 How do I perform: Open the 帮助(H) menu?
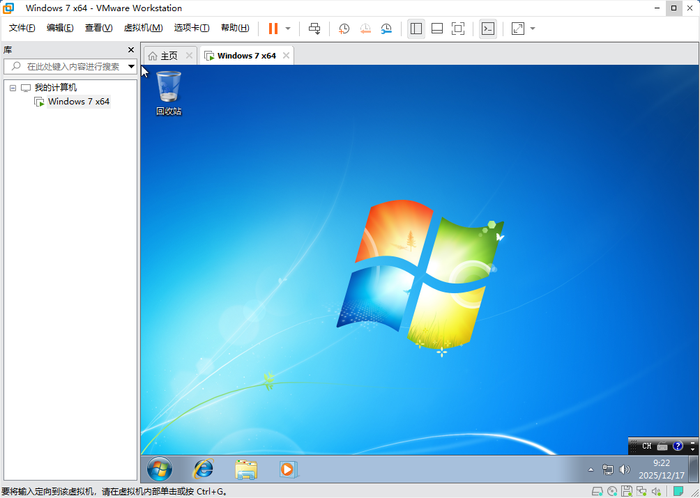[x=235, y=28]
